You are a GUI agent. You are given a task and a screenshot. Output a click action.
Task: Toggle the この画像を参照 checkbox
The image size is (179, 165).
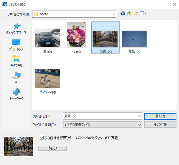[42, 138]
